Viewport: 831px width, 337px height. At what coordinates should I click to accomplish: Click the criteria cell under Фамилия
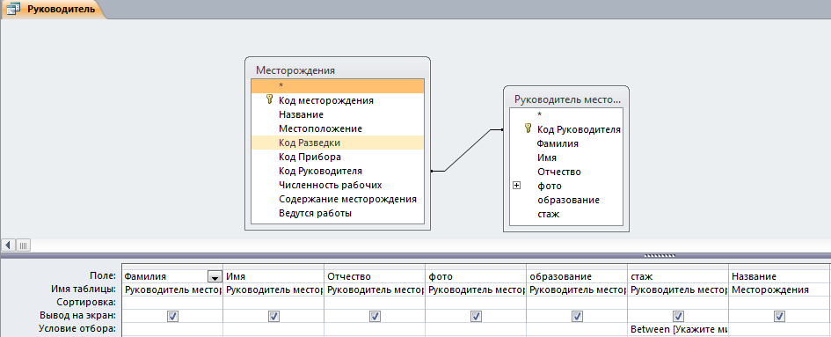click(172, 329)
